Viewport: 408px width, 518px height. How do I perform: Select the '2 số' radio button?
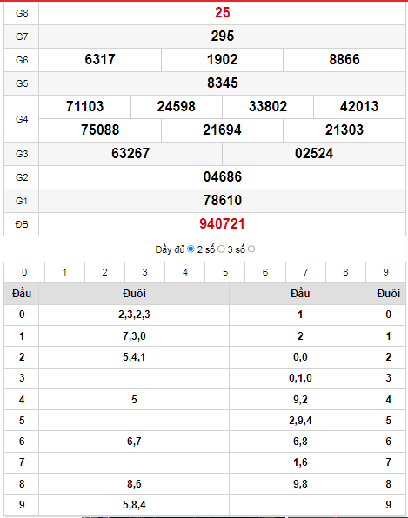pyautogui.click(x=221, y=249)
